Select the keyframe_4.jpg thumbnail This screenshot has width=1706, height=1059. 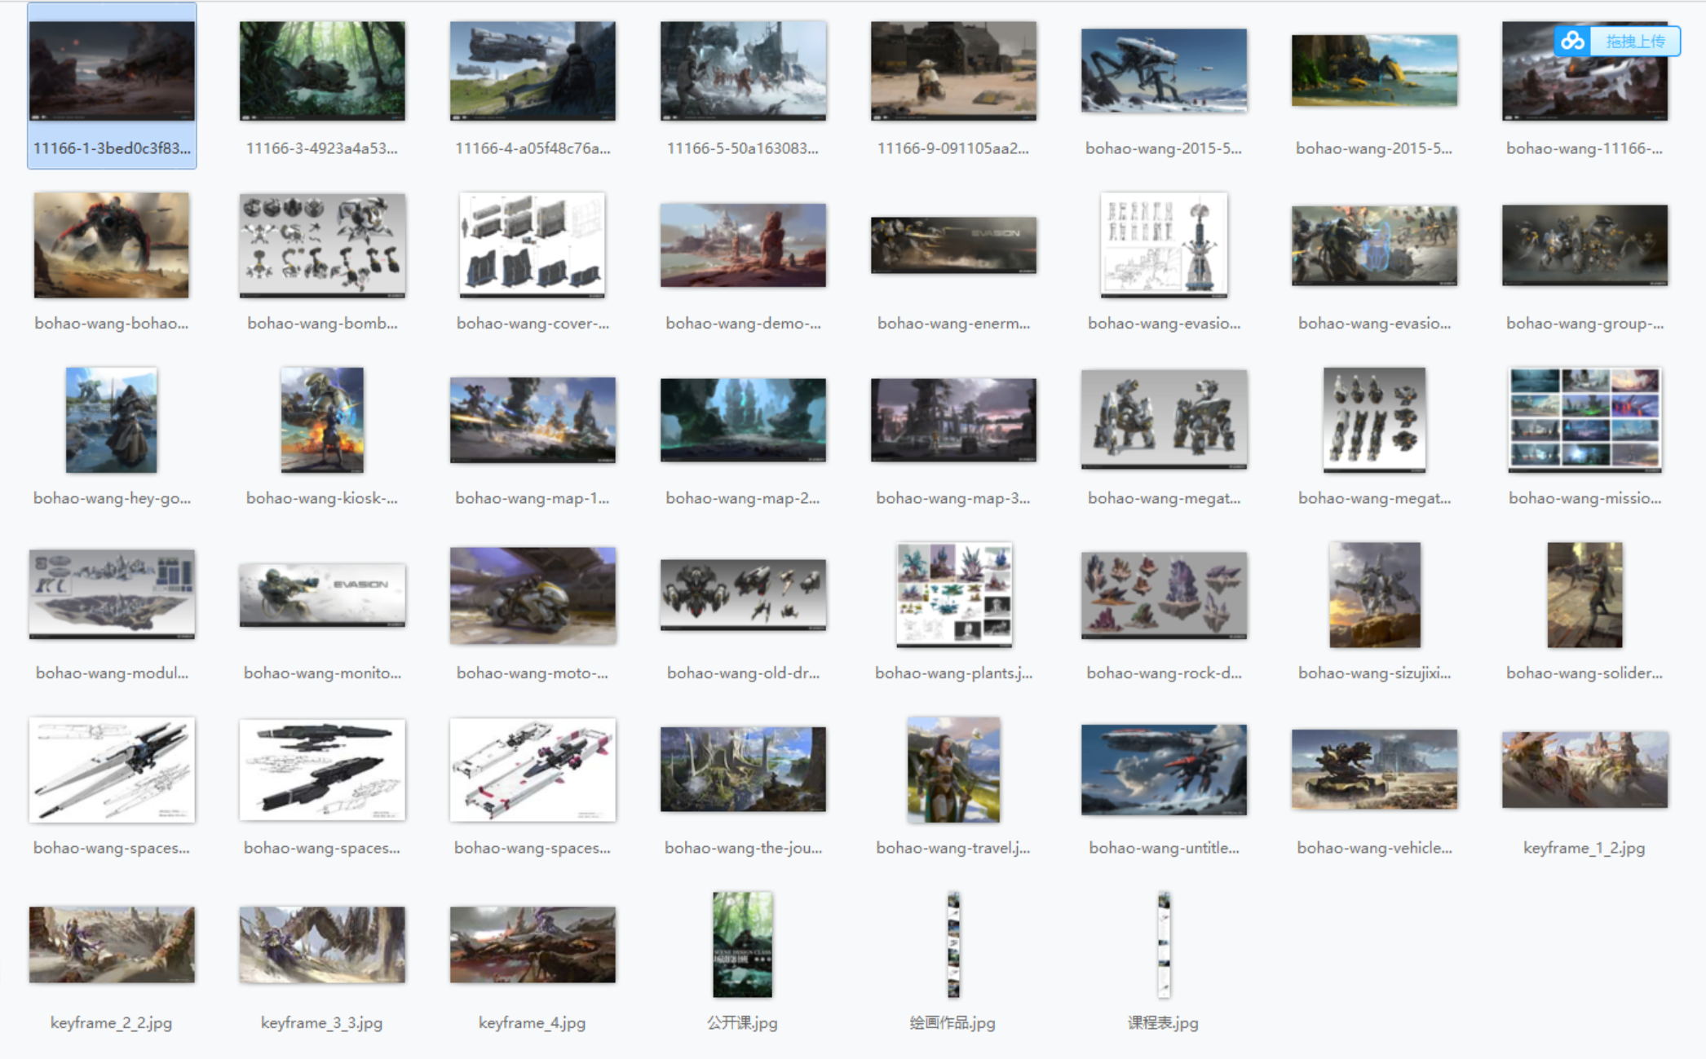click(x=533, y=944)
